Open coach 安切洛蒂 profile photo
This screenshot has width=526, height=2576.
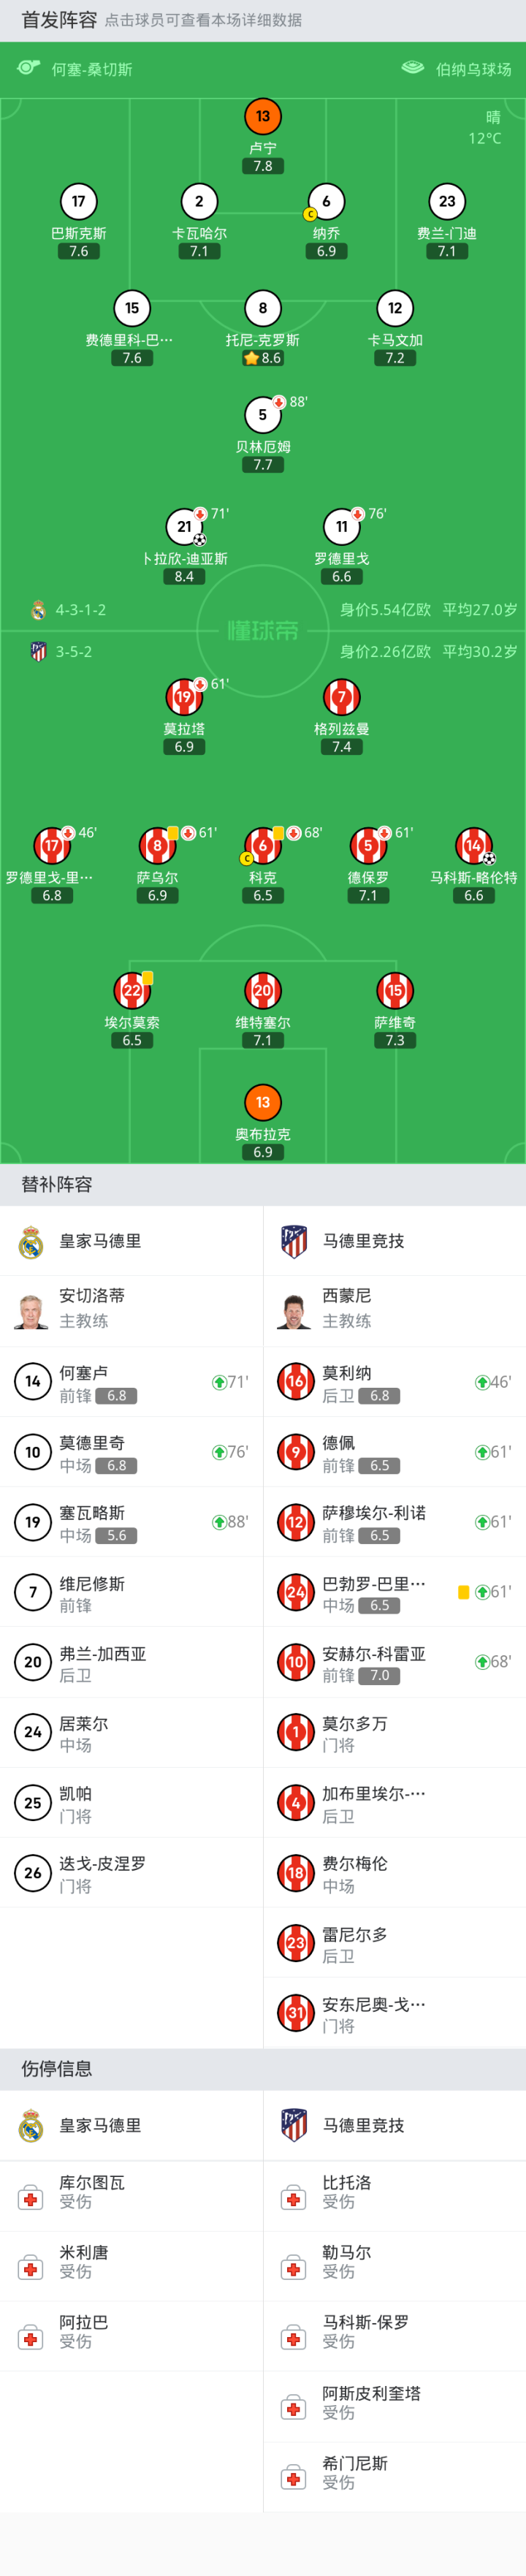[x=31, y=1309]
